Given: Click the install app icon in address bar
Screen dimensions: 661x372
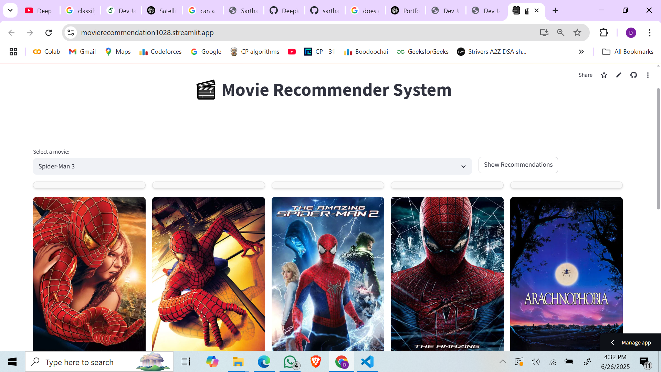Looking at the screenshot, I should (544, 32).
